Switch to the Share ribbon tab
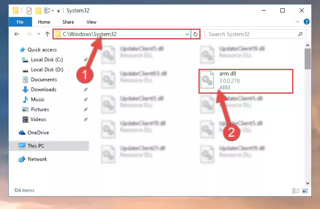 coord(68,22)
